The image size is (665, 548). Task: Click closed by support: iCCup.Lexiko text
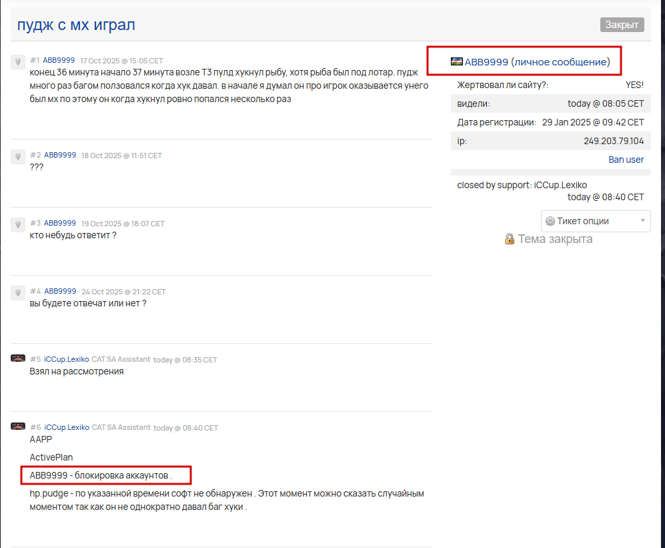tap(522, 185)
